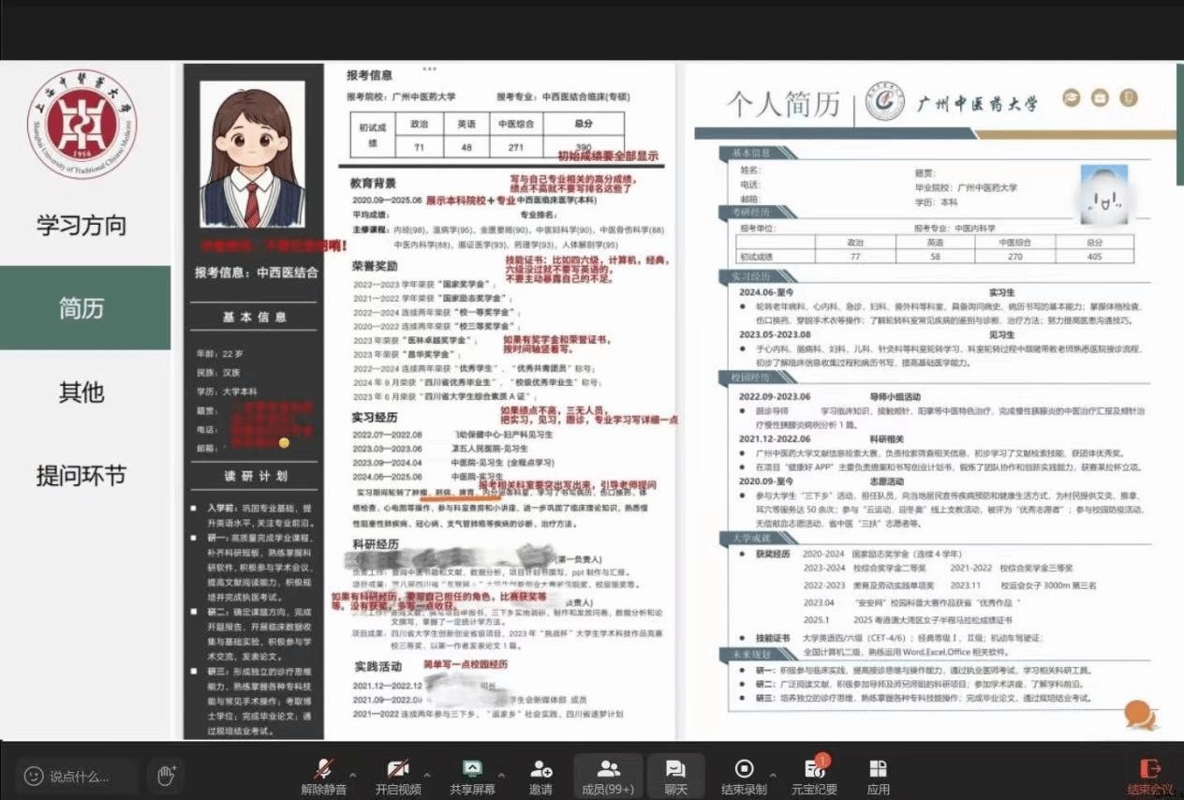Stop recording with 结束录制
The width and height of the screenshot is (1184, 800).
pos(744,769)
